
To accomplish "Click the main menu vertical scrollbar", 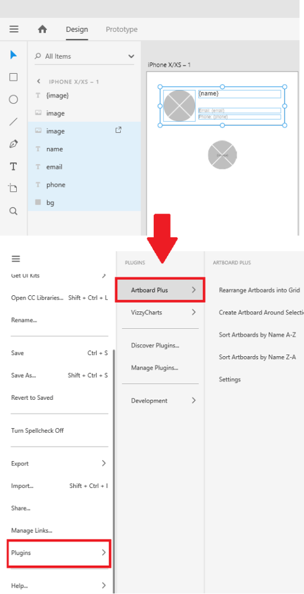I will (x=113, y=471).
